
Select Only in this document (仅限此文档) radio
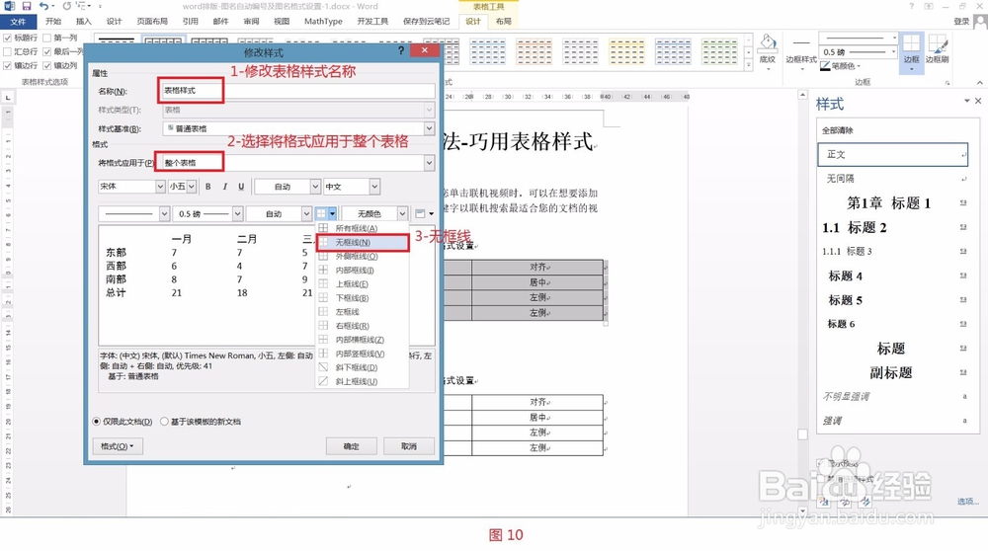(x=97, y=422)
